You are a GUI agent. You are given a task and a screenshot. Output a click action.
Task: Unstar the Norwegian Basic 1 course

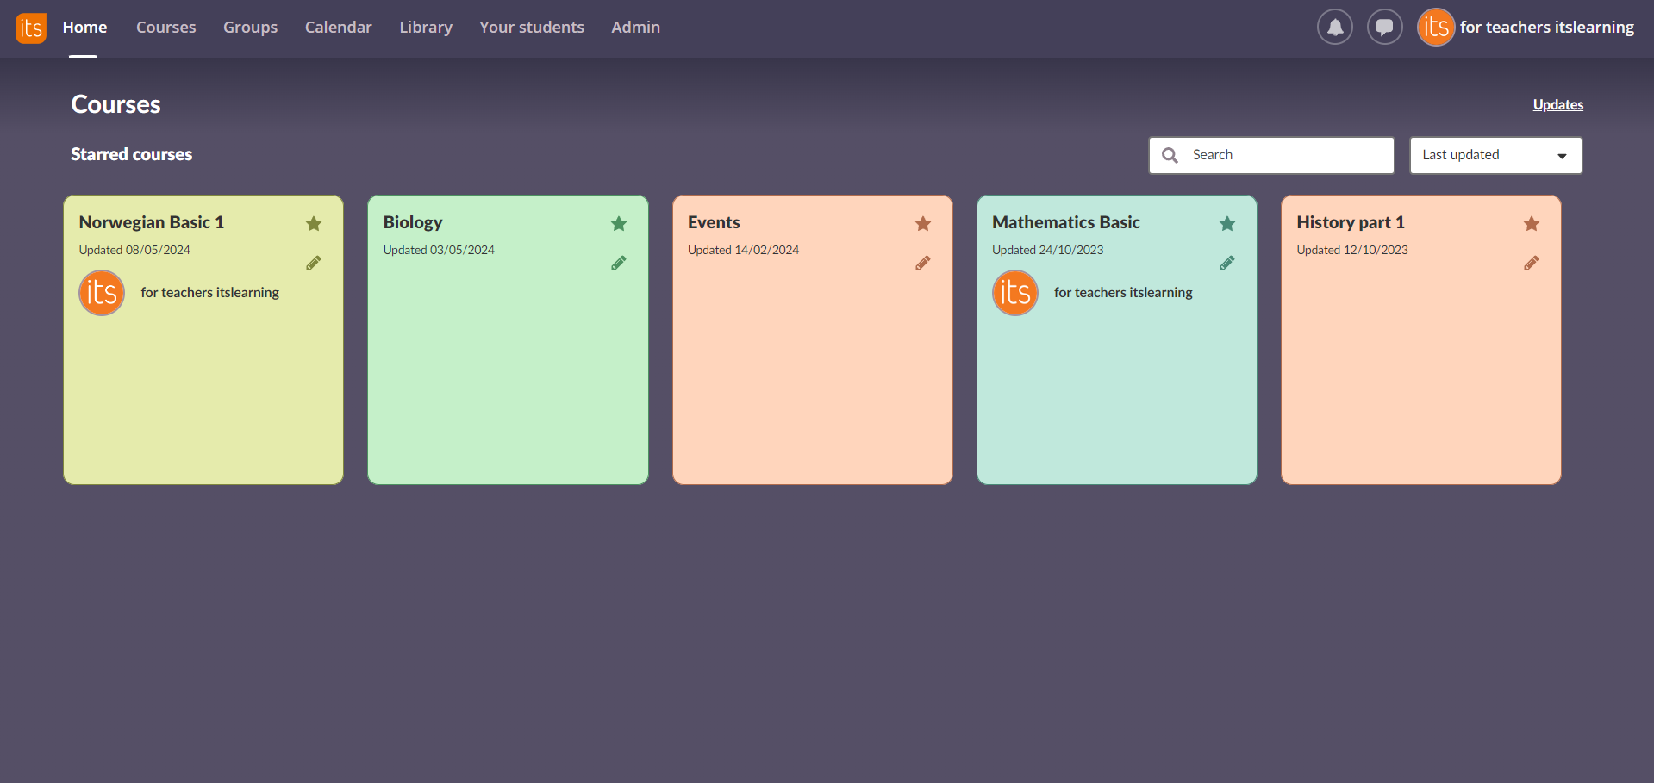(314, 224)
